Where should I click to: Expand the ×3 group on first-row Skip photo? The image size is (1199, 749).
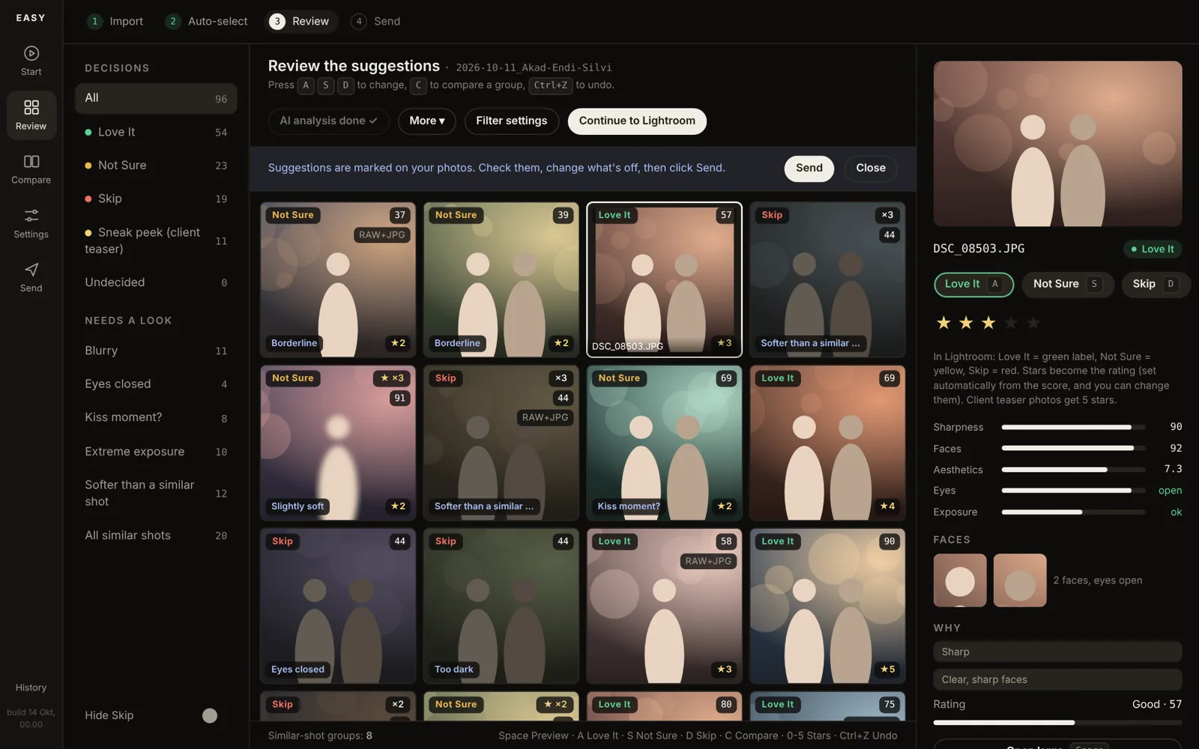(x=887, y=215)
